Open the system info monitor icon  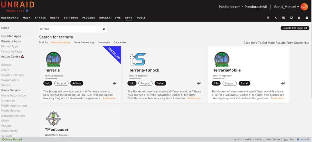[x=291, y=18]
